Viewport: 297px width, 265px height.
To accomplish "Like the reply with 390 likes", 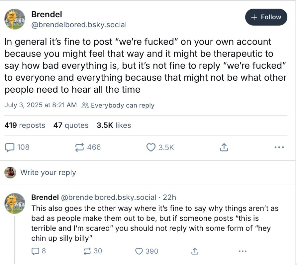I will (139, 251).
